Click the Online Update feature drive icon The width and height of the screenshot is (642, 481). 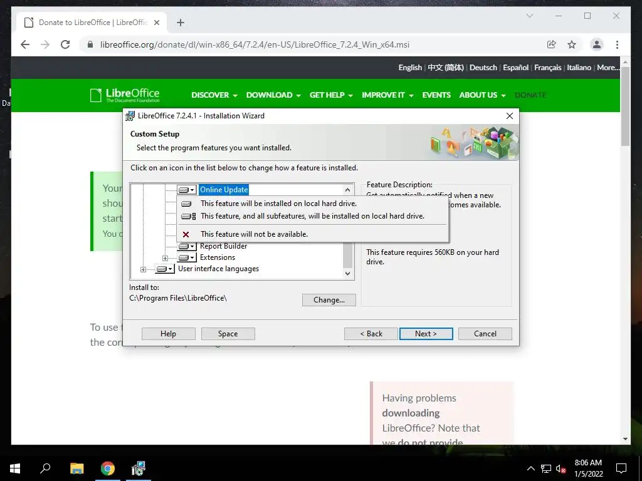click(x=187, y=190)
